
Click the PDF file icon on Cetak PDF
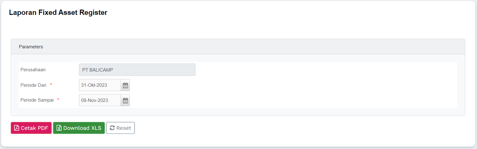point(17,128)
